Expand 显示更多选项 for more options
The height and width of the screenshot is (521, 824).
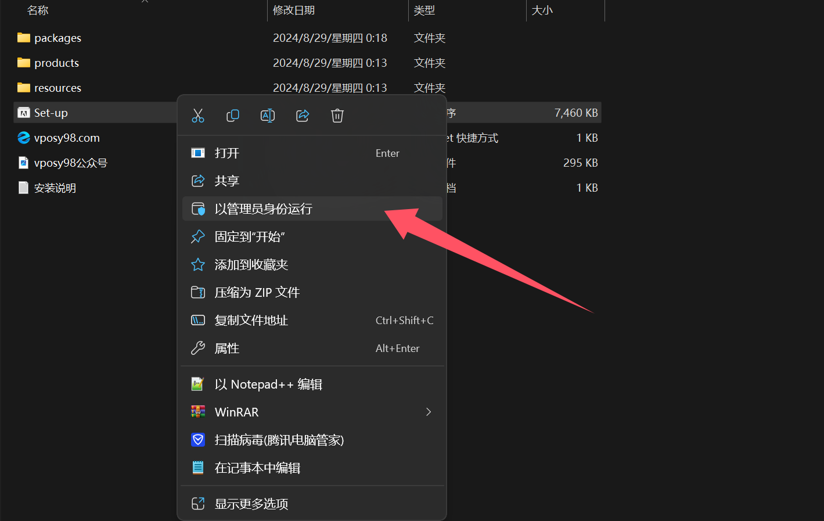pos(251,504)
